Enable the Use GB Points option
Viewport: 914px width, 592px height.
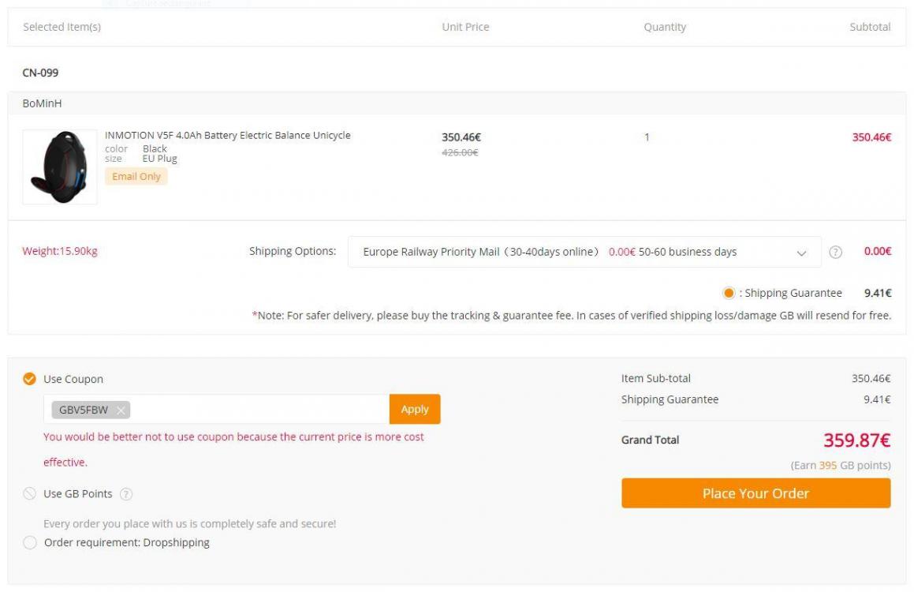(x=29, y=493)
